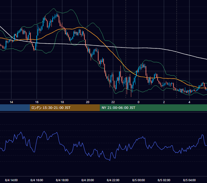Click the 8/5 04:00 time label
This screenshot has width=207, height=183.
coord(189,180)
